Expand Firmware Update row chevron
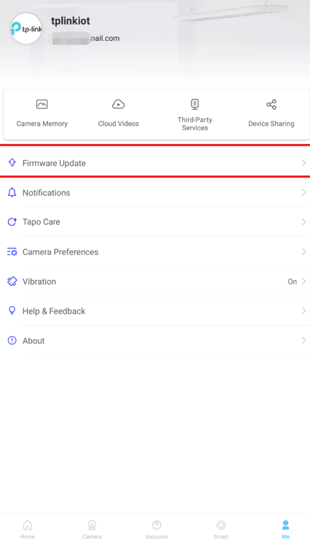The height and width of the screenshot is (542, 310). pos(303,163)
